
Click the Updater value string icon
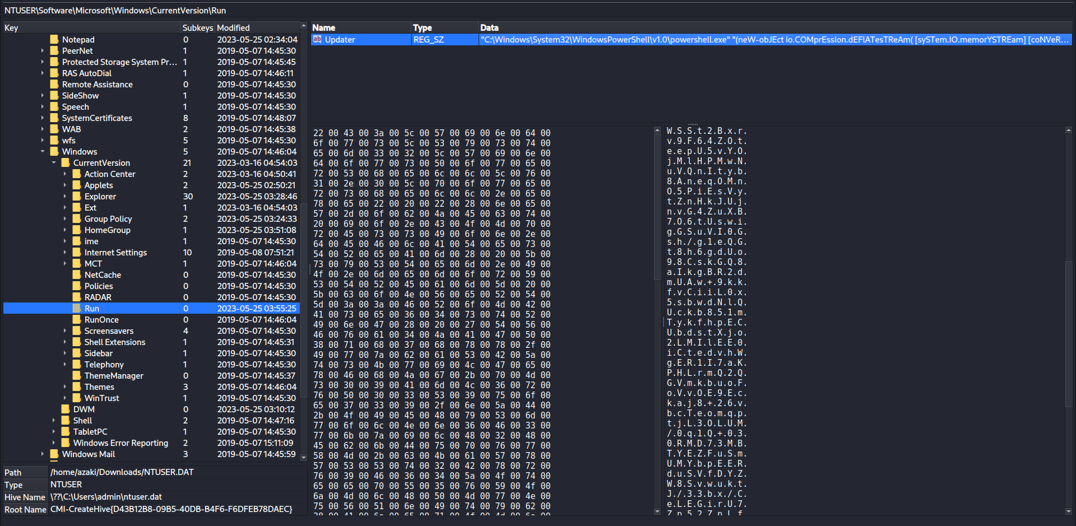pyautogui.click(x=317, y=39)
